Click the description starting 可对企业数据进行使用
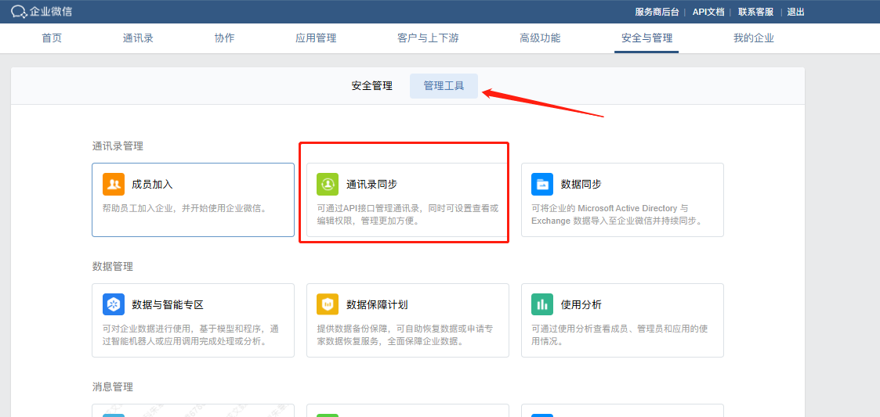880x417 pixels. coord(191,335)
